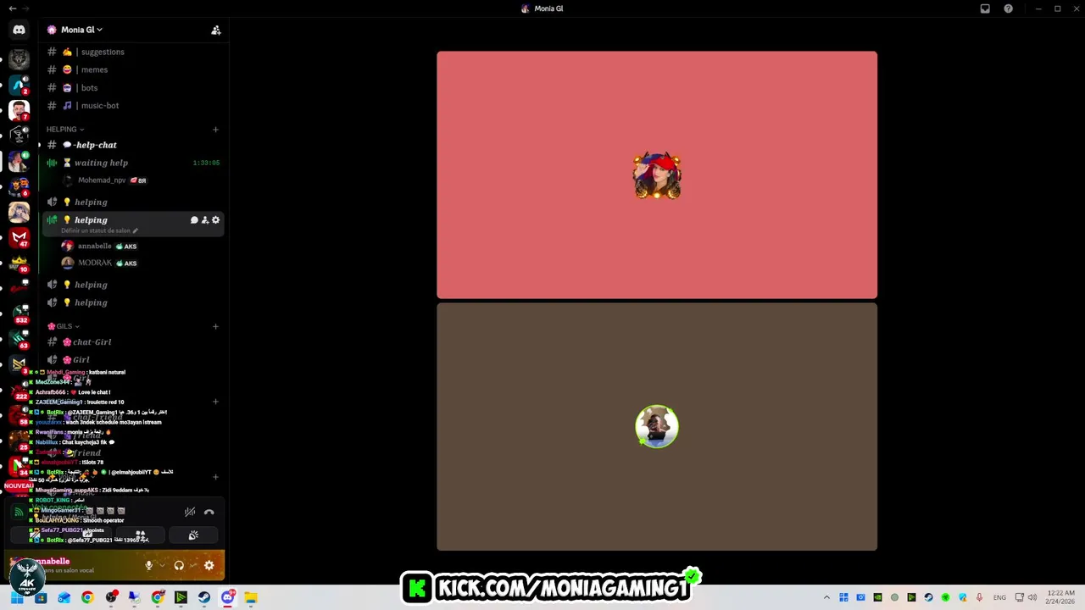
Task: Focus annabelle's red video tile
Action: [x=657, y=175]
